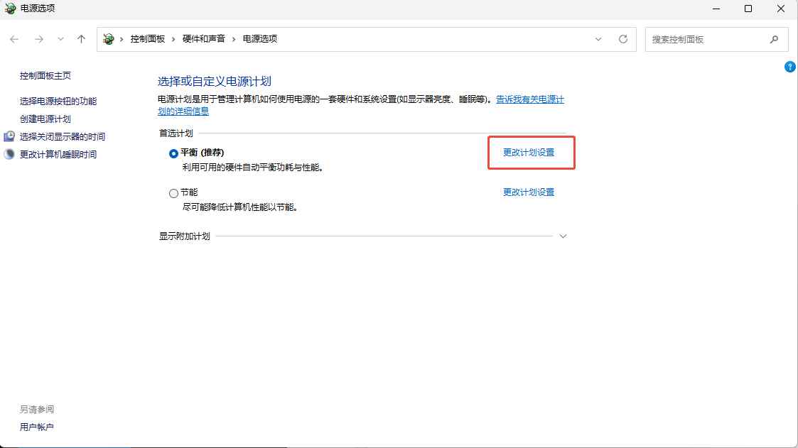Click the Control Panel icon in address bar
798x448 pixels.
[109, 39]
